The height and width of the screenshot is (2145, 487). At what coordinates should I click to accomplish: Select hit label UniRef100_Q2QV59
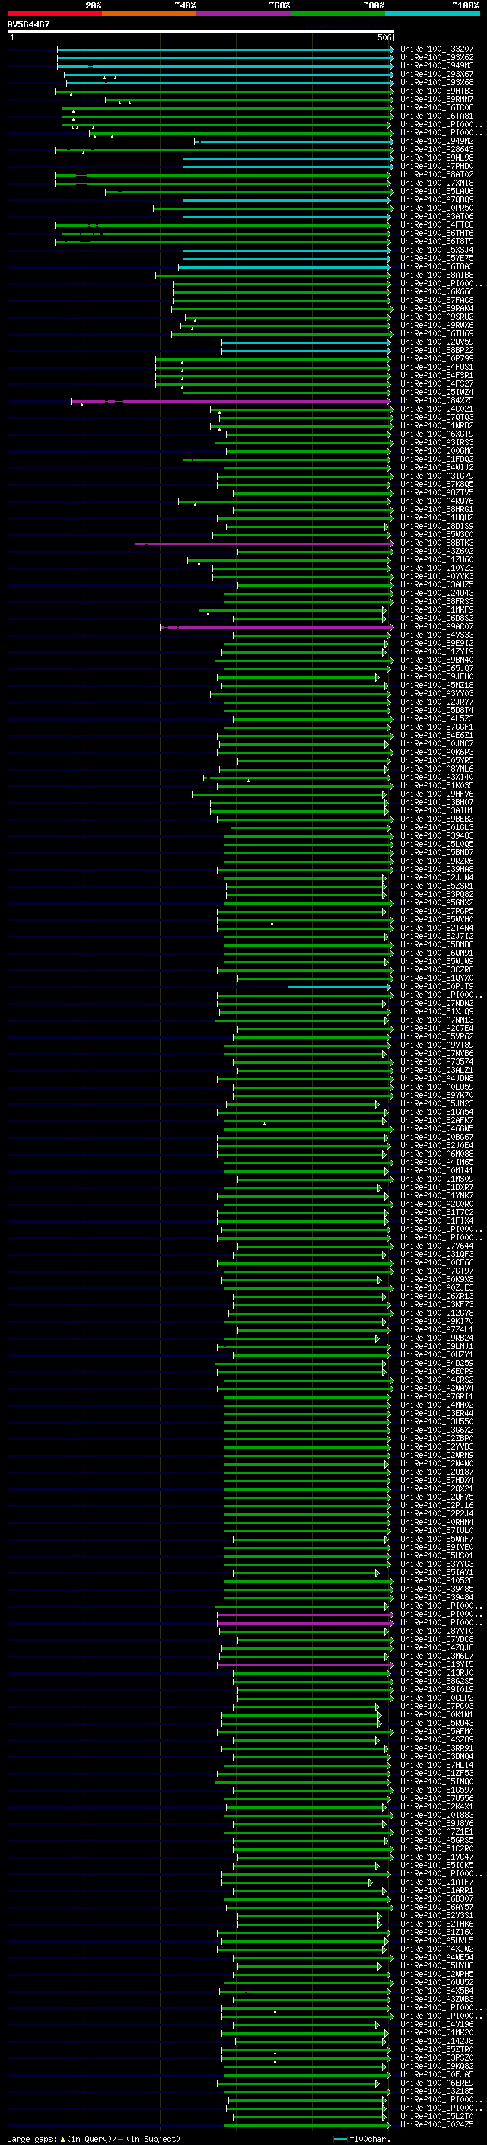click(437, 342)
